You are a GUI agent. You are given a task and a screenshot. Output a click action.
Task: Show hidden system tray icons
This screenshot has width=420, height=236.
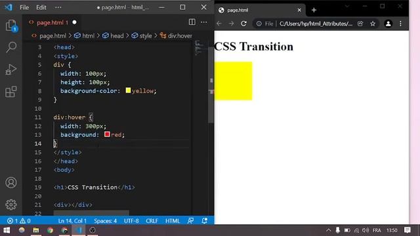click(329, 230)
